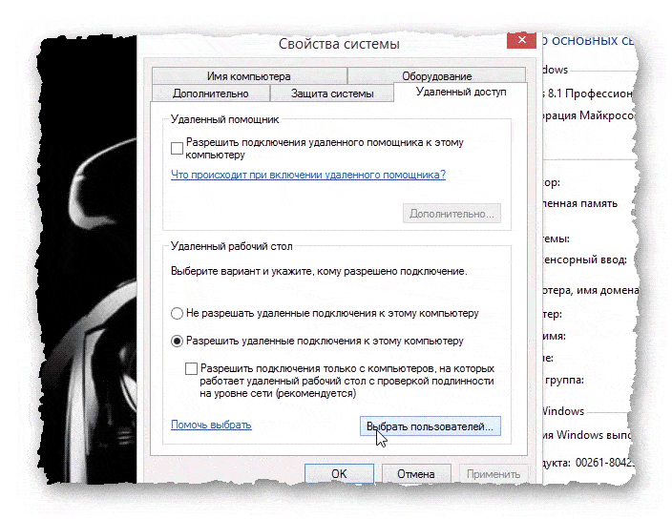Screen dimensions: 672x519
Task: Open the Помочь выбрать link
Action: 211,425
